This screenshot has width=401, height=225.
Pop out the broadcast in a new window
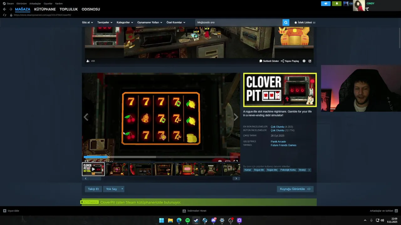click(310, 61)
